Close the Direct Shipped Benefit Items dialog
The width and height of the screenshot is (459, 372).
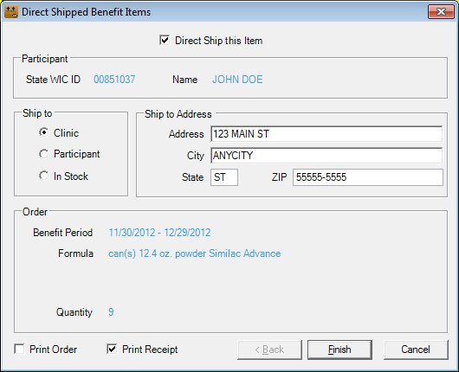click(441, 12)
